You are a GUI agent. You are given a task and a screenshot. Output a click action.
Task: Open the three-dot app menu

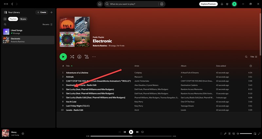(6, 4)
